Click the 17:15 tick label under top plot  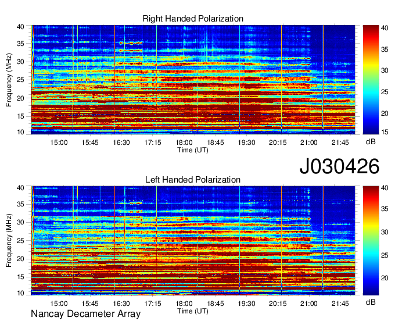(x=153, y=142)
